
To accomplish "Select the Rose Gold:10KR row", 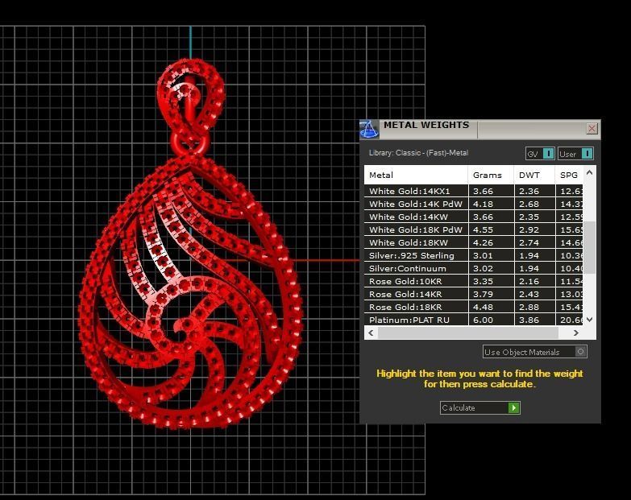I will click(x=474, y=281).
